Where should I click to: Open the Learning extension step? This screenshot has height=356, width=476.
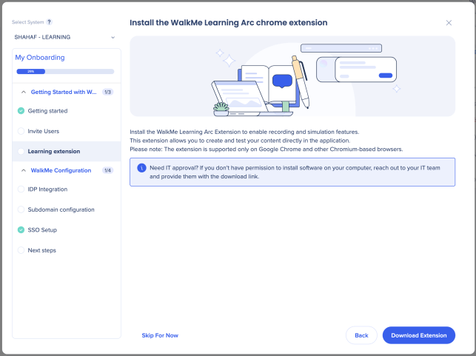pyautogui.click(x=67, y=151)
